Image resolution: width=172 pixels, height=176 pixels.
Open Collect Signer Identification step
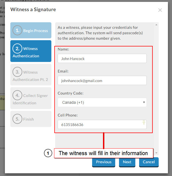click(31, 99)
